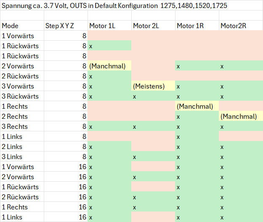Click the yellow (Meistens) cell
The width and height of the screenshot is (263, 222).
click(x=153, y=86)
